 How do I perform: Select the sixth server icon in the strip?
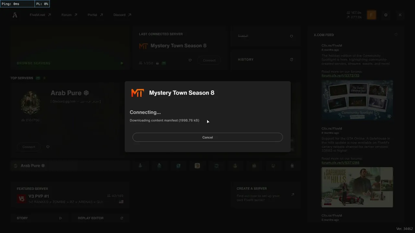click(235, 166)
